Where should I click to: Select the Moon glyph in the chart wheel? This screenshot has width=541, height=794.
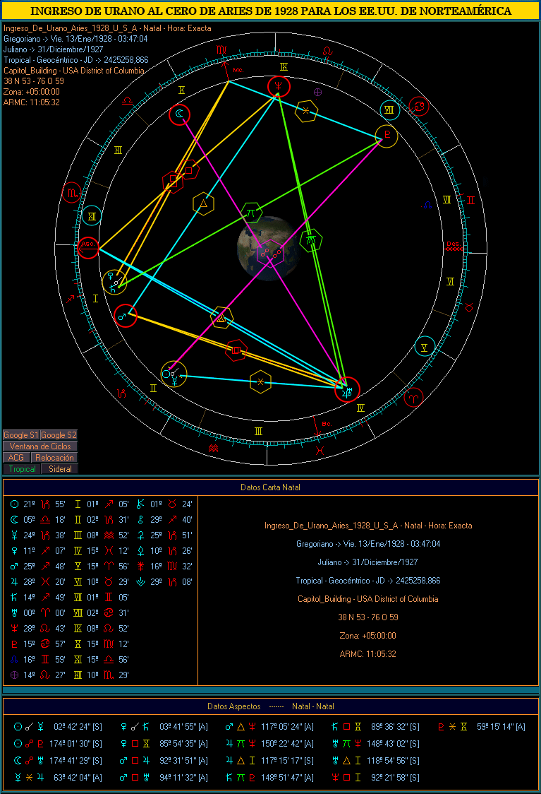[179, 114]
